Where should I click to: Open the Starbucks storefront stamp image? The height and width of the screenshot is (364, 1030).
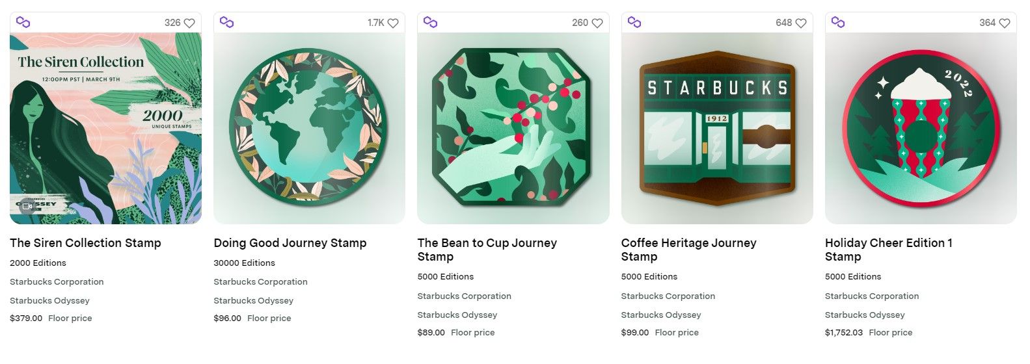coord(717,128)
